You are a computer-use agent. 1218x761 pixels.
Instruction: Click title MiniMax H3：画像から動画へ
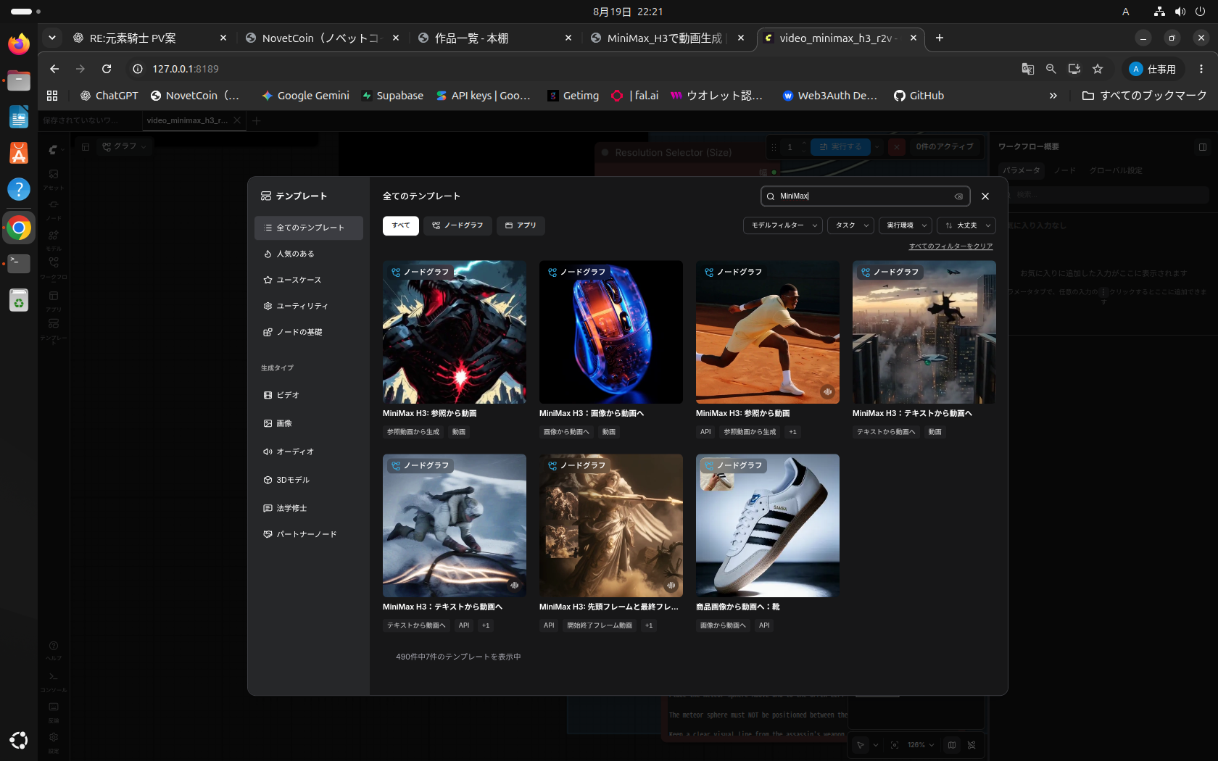pyautogui.click(x=592, y=413)
